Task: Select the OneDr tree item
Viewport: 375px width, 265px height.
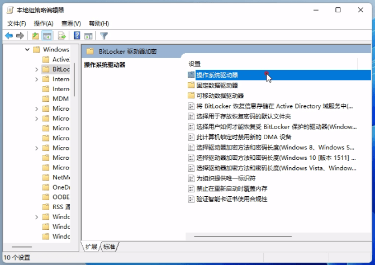Action: tap(61, 187)
